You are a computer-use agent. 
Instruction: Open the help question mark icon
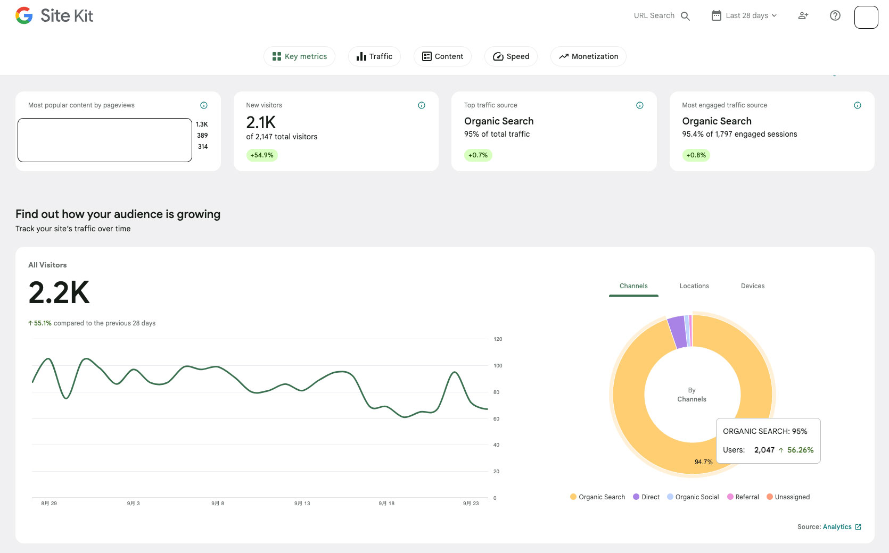tap(835, 16)
